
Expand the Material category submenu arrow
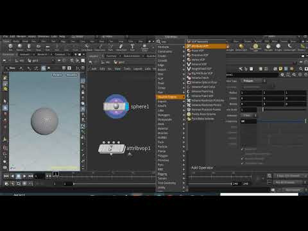184,128
